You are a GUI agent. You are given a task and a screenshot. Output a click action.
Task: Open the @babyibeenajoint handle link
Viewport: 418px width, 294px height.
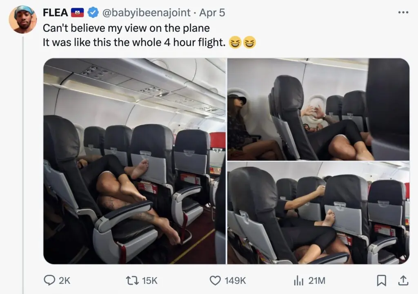click(x=147, y=13)
